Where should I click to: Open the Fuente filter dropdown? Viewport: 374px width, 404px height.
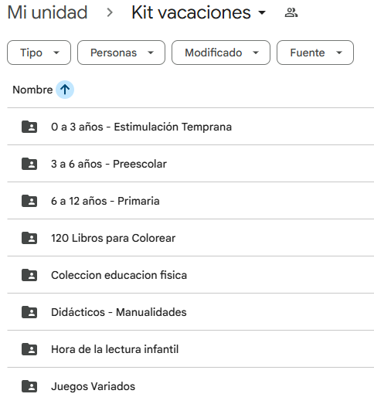[x=315, y=53]
